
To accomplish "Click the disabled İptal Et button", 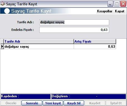I will point(116,103).
